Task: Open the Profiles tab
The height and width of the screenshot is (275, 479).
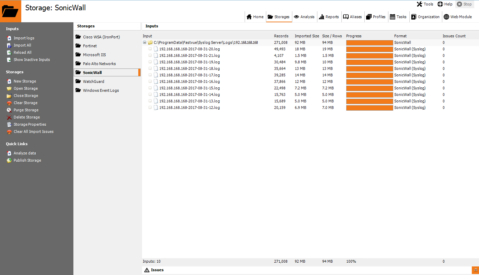Action: [x=376, y=17]
